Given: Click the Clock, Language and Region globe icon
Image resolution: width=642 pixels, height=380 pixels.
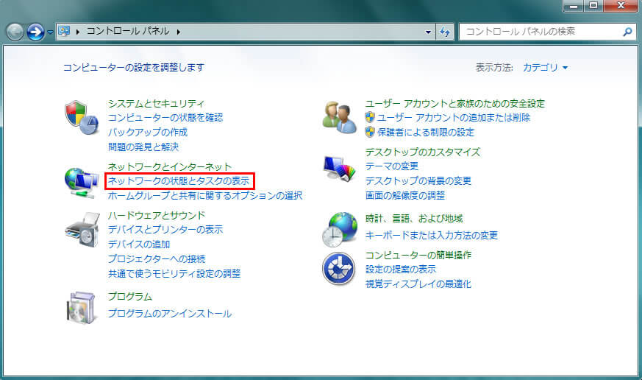Looking at the screenshot, I should point(340,230).
